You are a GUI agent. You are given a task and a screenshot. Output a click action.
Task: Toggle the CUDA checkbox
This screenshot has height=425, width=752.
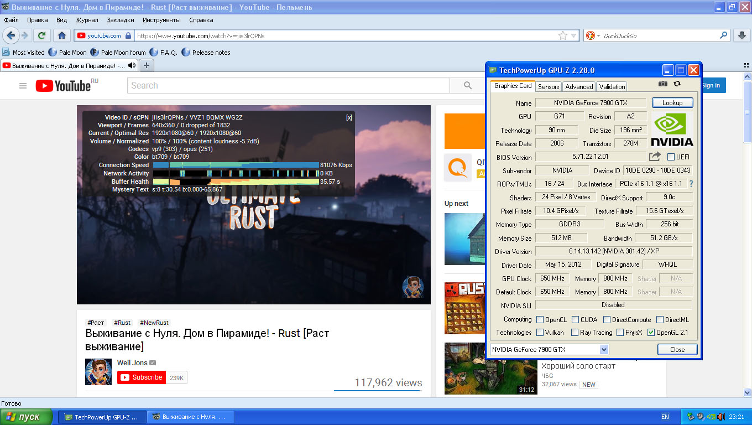coord(575,319)
